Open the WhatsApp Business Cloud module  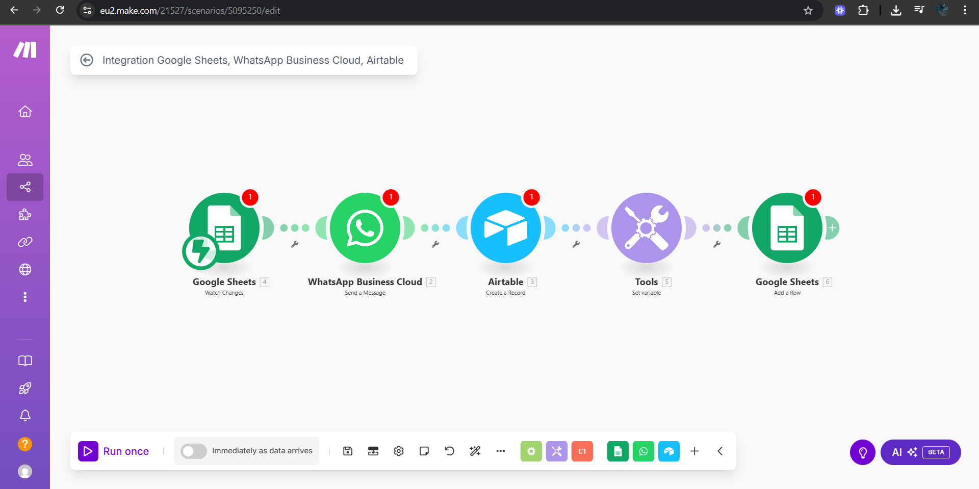(x=365, y=228)
